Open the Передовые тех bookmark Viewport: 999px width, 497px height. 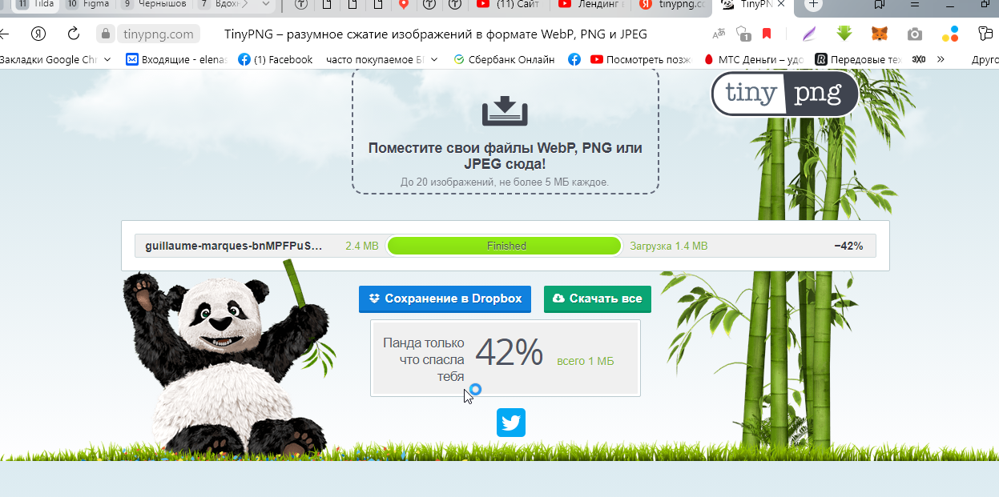click(858, 59)
